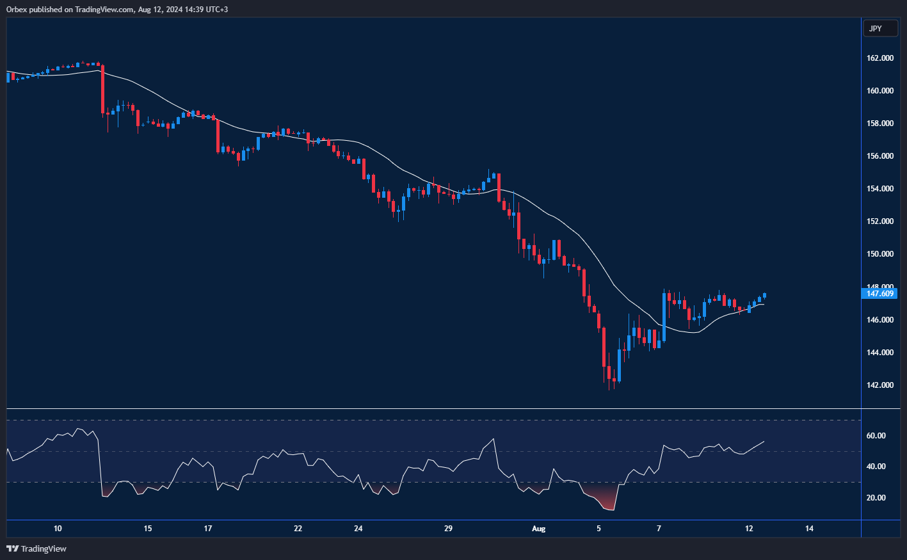Click the 154.000 price level label
The height and width of the screenshot is (560, 907).
[x=880, y=189]
